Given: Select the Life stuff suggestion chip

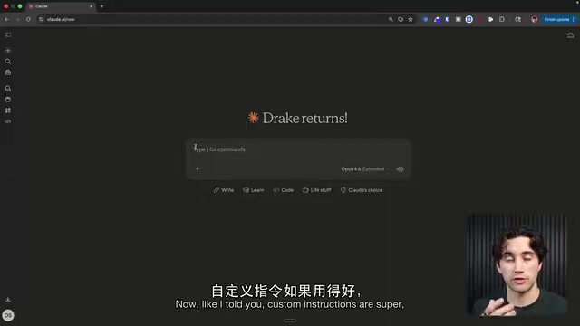Looking at the screenshot, I should pos(316,190).
